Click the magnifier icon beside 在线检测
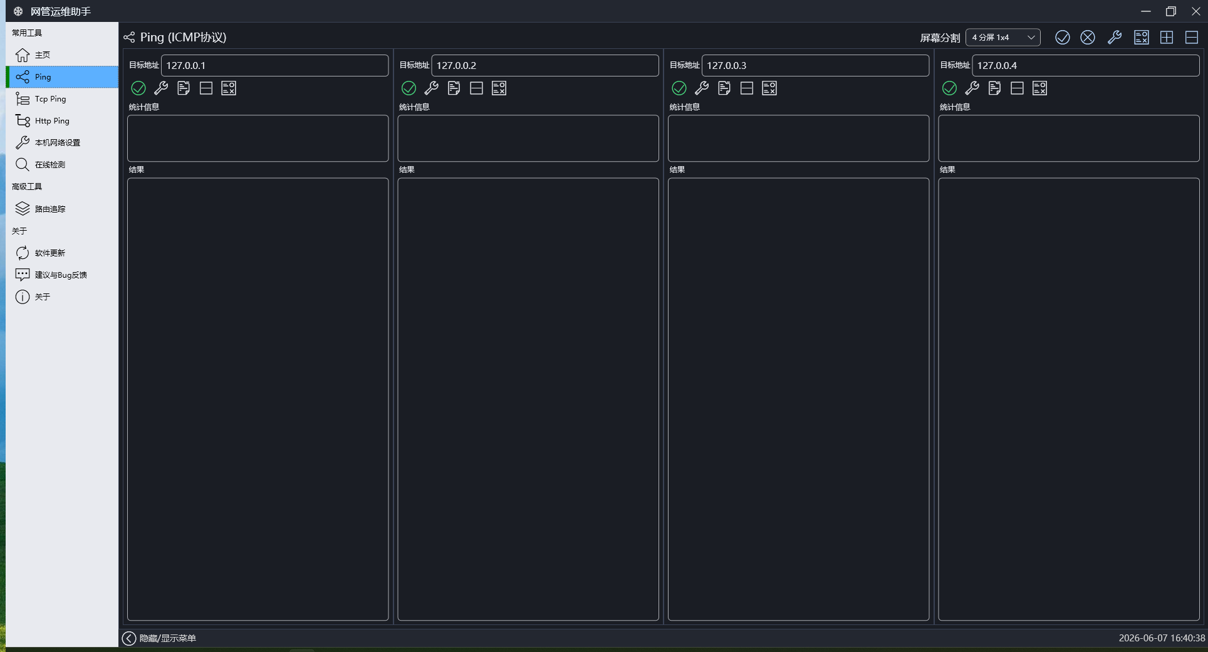Screen dimensions: 1208x652 pos(23,165)
